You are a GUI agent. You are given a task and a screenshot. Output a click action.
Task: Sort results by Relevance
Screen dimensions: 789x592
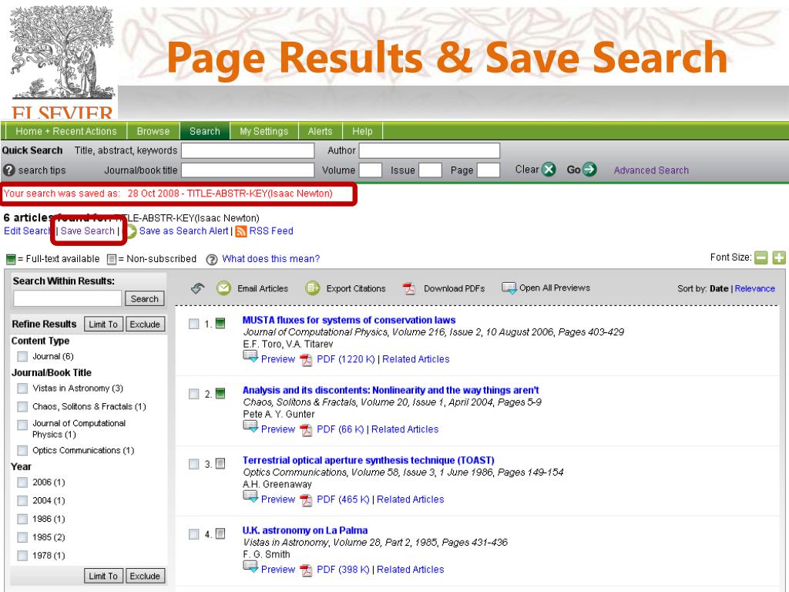[755, 288]
